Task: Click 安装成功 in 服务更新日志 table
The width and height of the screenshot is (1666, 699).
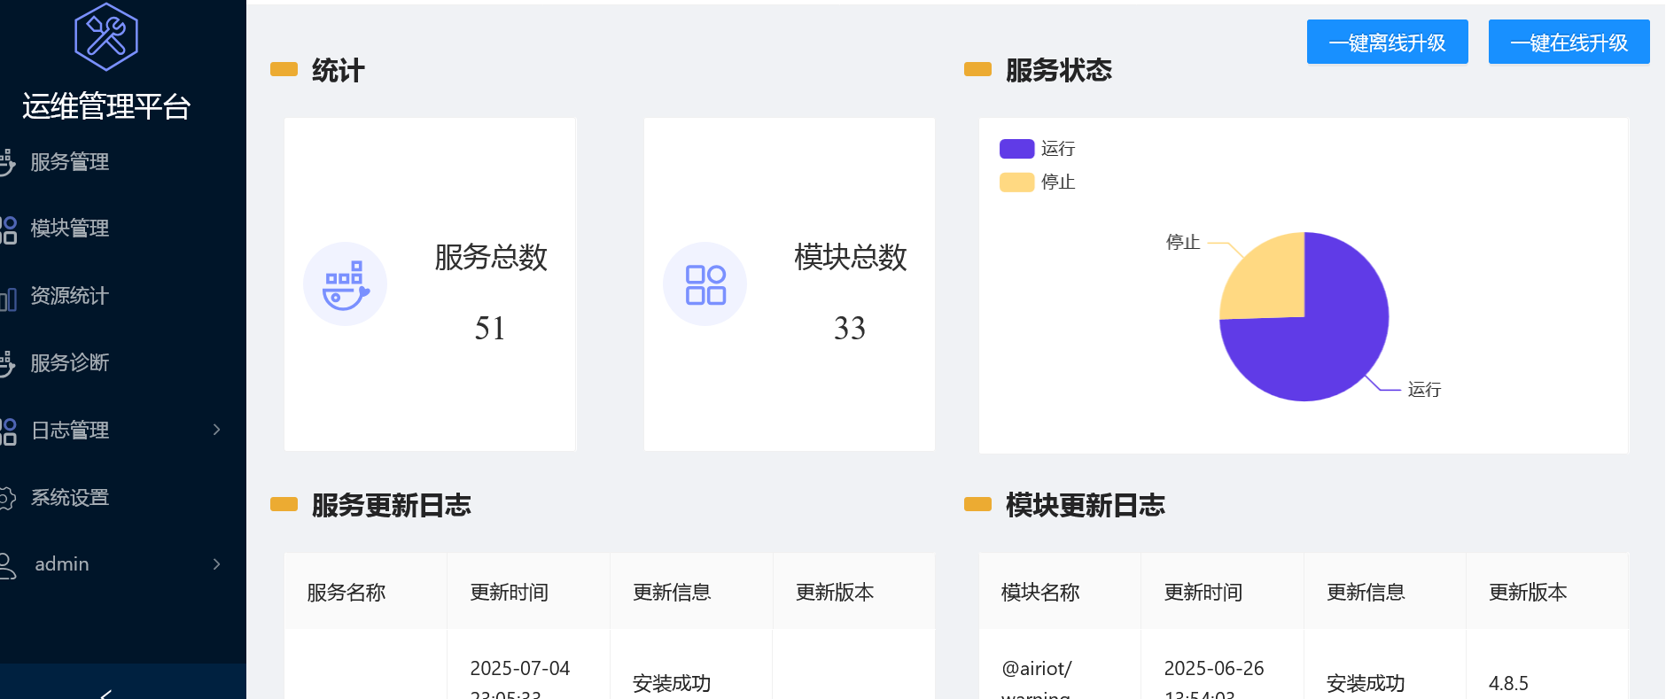Action: [x=672, y=684]
